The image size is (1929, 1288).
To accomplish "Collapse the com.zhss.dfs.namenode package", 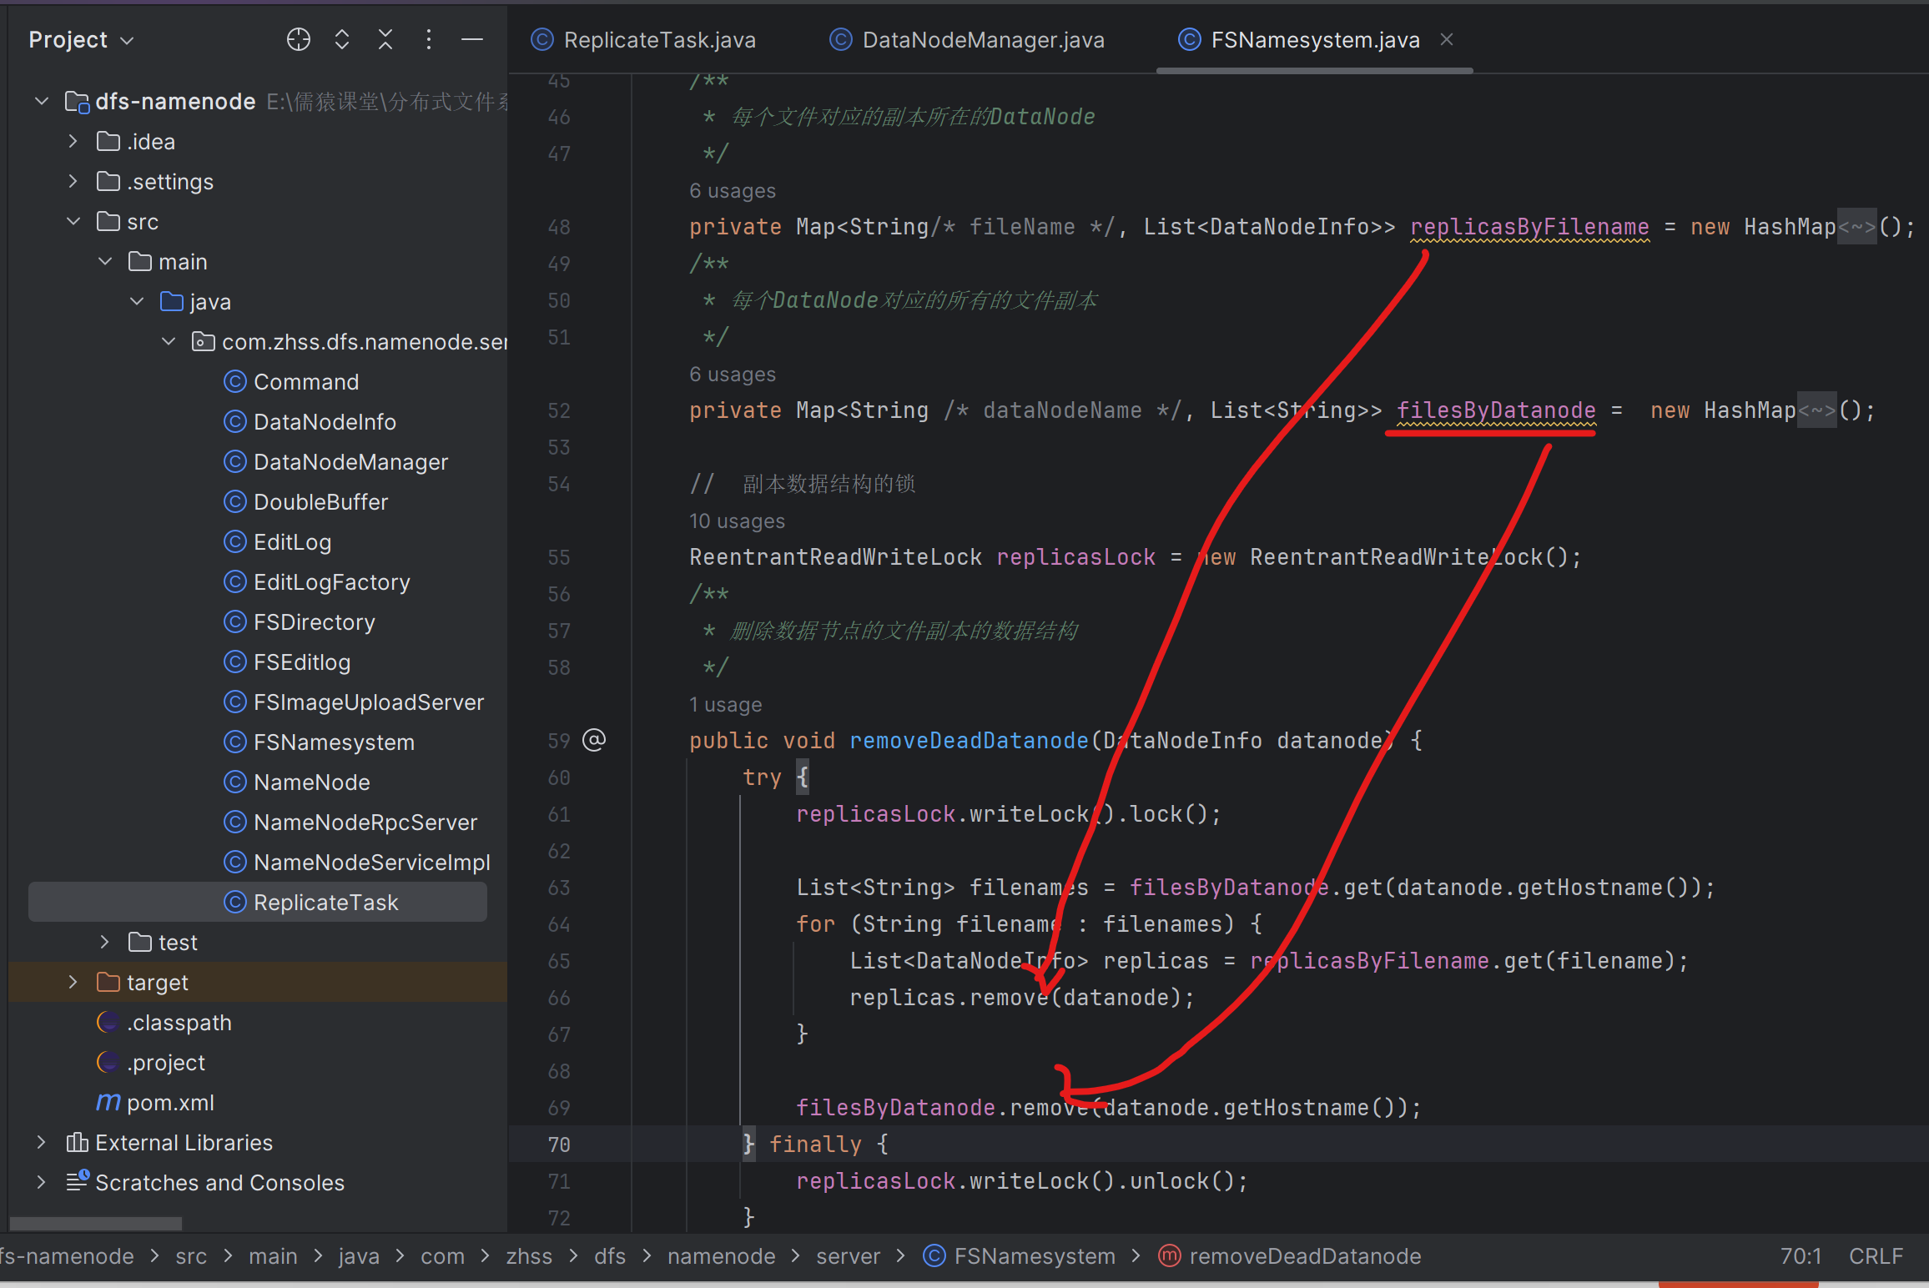I will tap(169, 341).
